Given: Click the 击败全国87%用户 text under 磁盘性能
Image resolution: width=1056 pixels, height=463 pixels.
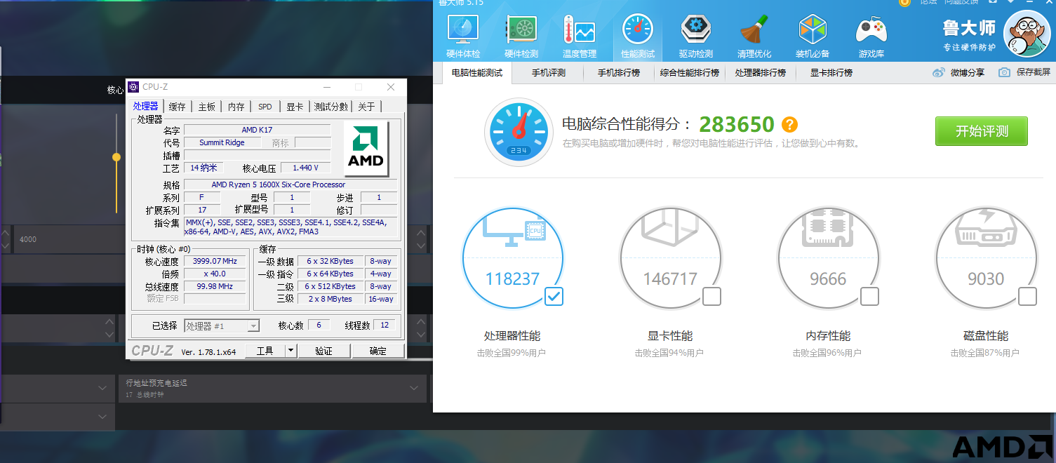Looking at the screenshot, I should click(985, 354).
